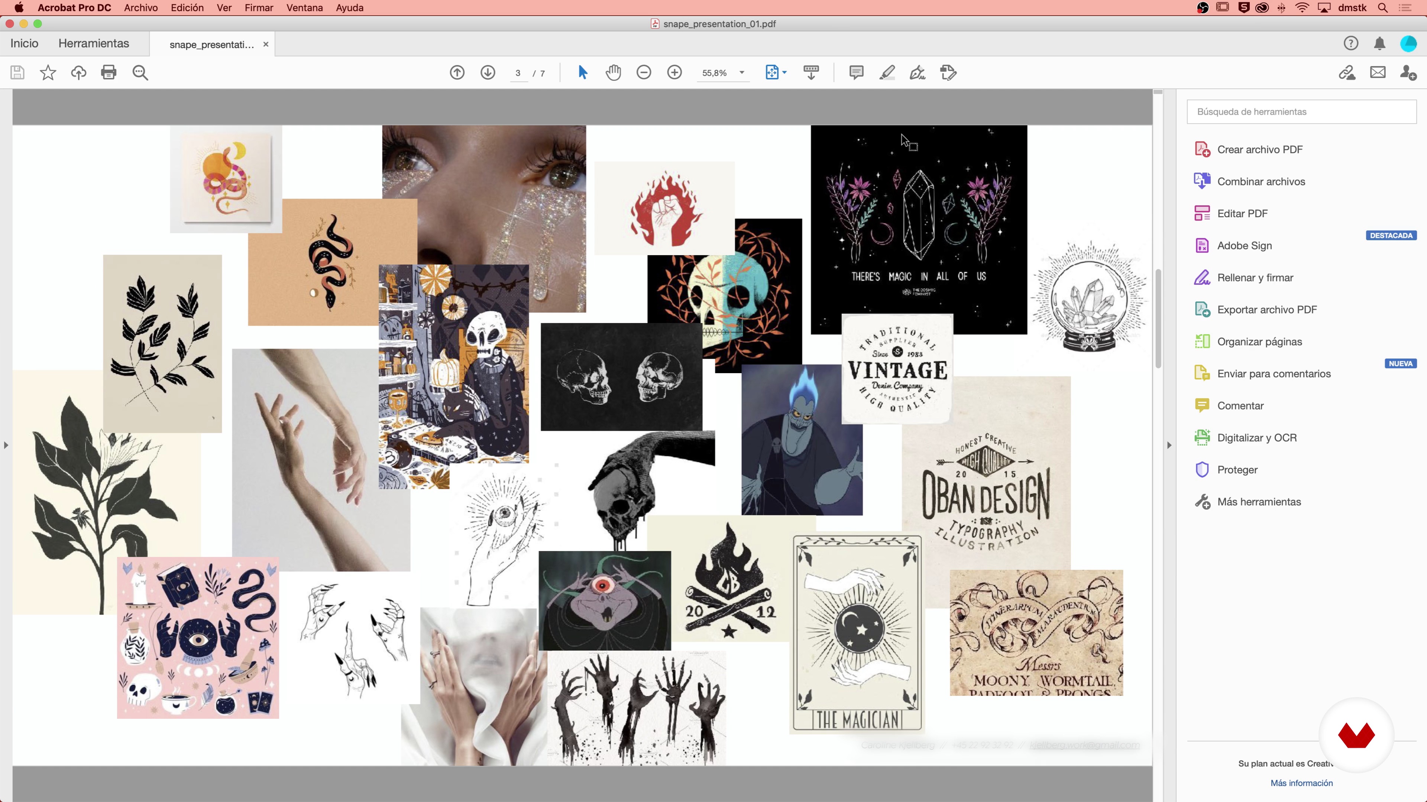Image resolution: width=1427 pixels, height=802 pixels.
Task: Open the AirPlay display menu
Action: [x=1324, y=8]
